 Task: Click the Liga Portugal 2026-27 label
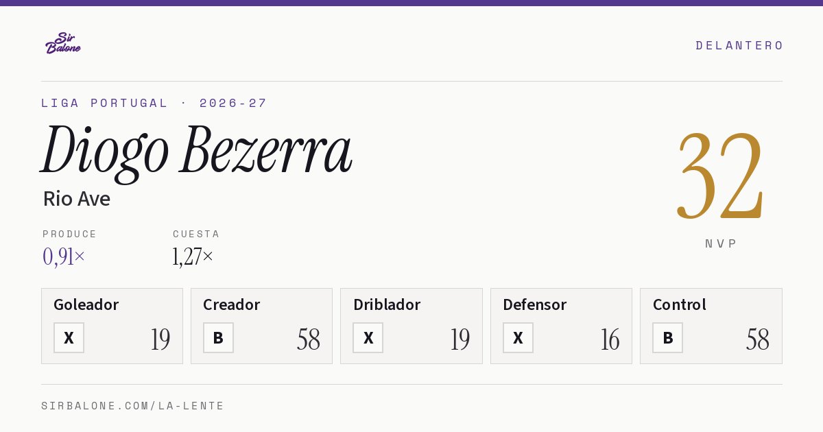[154, 103]
